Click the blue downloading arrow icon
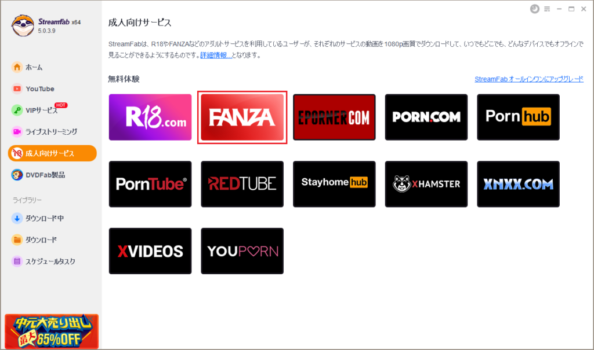Screen dimensions: 594x350 tap(17, 219)
